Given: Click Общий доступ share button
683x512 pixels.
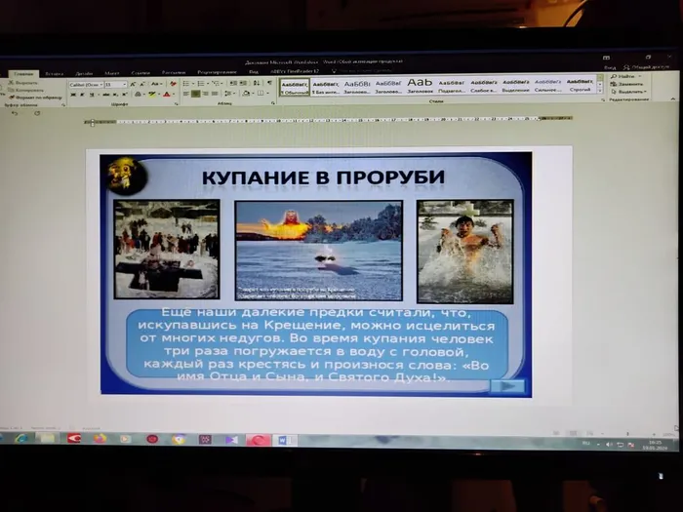Looking at the screenshot, I should (x=647, y=67).
